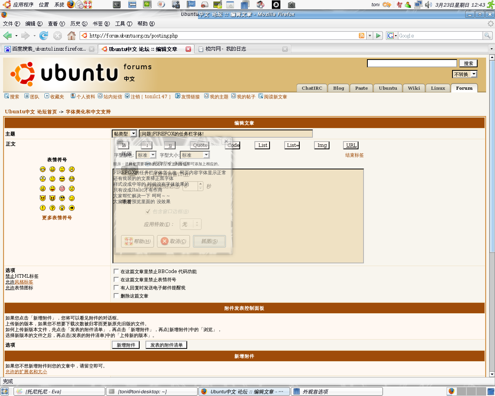Click the page vertical scrollbar
495x396 pixels.
coord(492,216)
